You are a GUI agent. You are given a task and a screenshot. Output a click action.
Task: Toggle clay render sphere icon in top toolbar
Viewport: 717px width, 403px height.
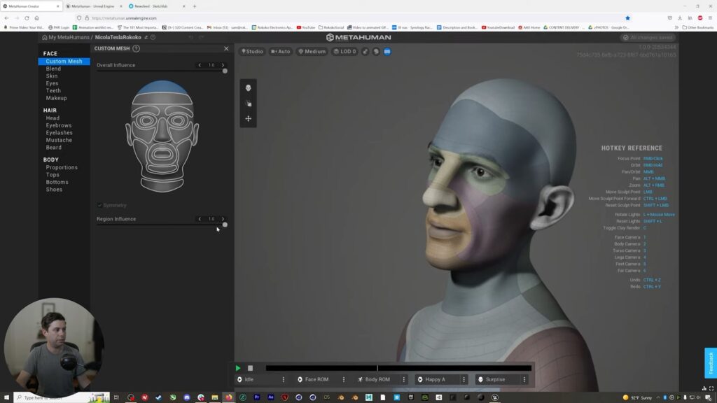coord(376,51)
